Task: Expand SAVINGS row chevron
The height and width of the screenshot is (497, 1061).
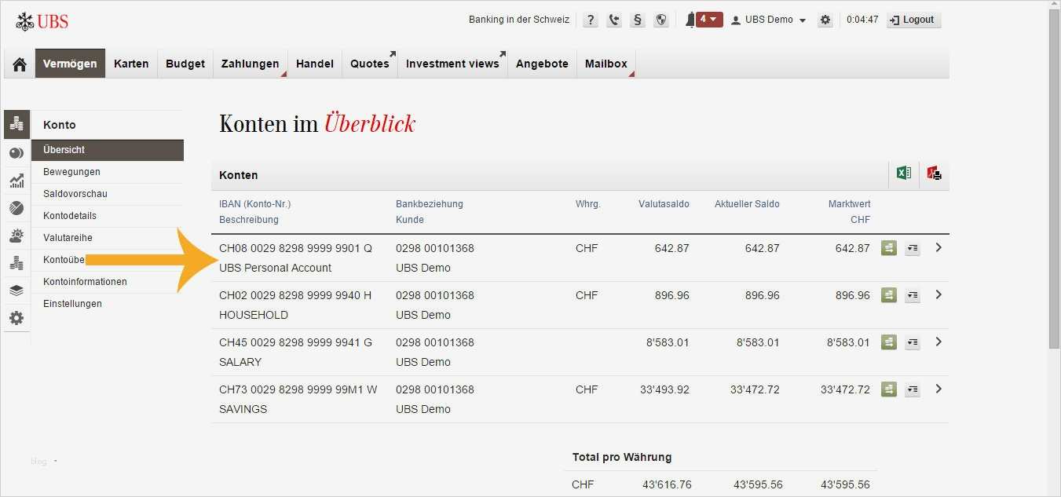Action: (x=938, y=389)
